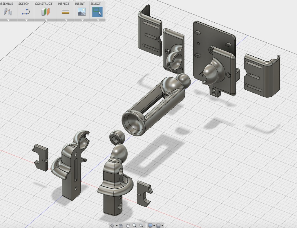Screen dimensions: 297x228
Task: Open the Orbit type dropdown arrow
Action: point(117,226)
